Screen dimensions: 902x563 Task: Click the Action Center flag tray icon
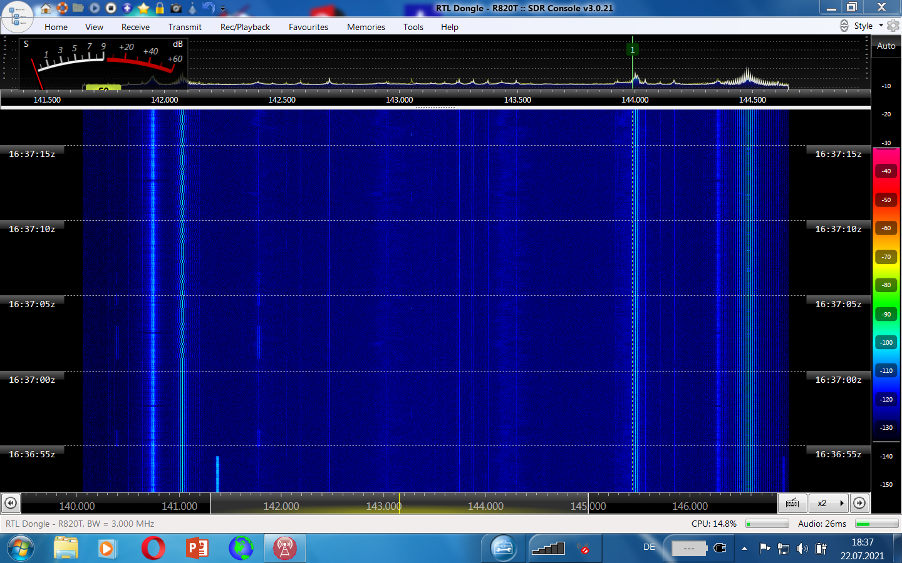(764, 549)
